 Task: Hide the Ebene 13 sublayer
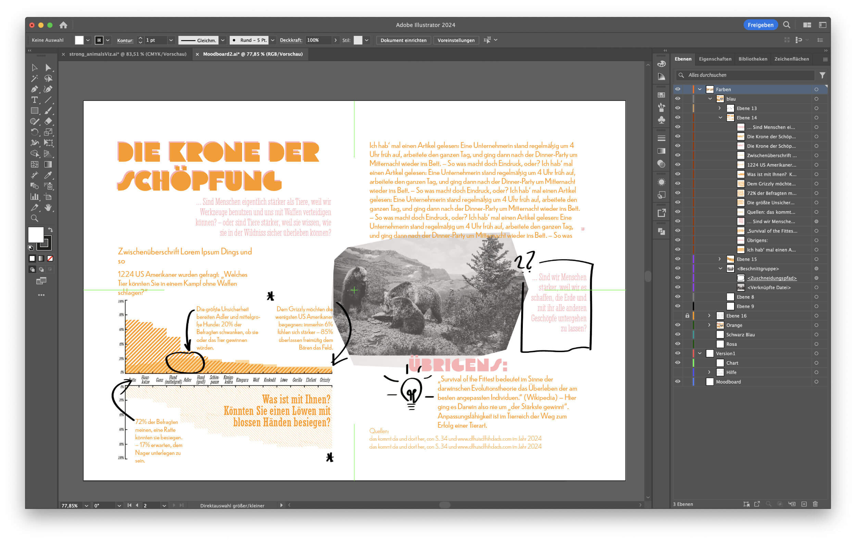pos(678,108)
